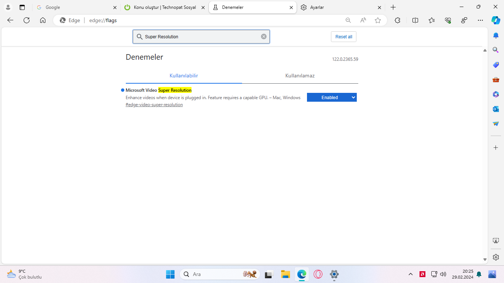Image resolution: width=504 pixels, height=283 pixels.
Task: Open Outlook in the sidebar
Action: point(496,109)
